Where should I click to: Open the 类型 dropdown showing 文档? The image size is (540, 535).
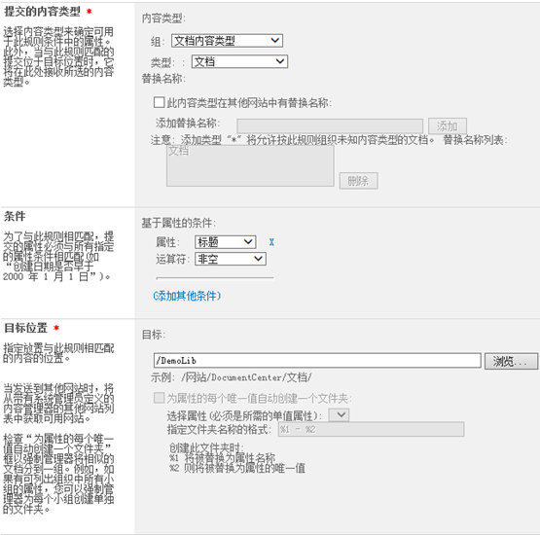click(x=239, y=61)
